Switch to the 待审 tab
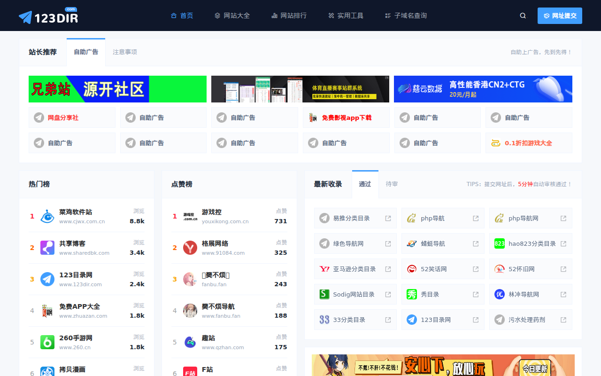Image resolution: width=601 pixels, height=376 pixels. [392, 184]
